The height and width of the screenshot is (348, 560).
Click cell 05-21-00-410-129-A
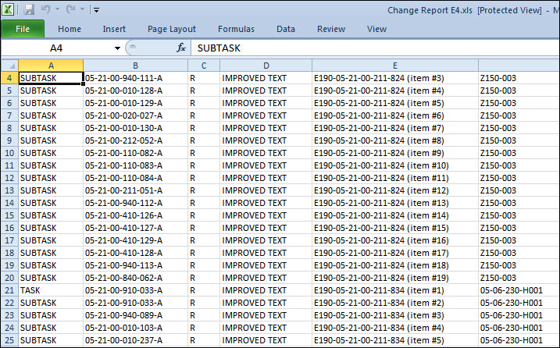tap(135, 240)
